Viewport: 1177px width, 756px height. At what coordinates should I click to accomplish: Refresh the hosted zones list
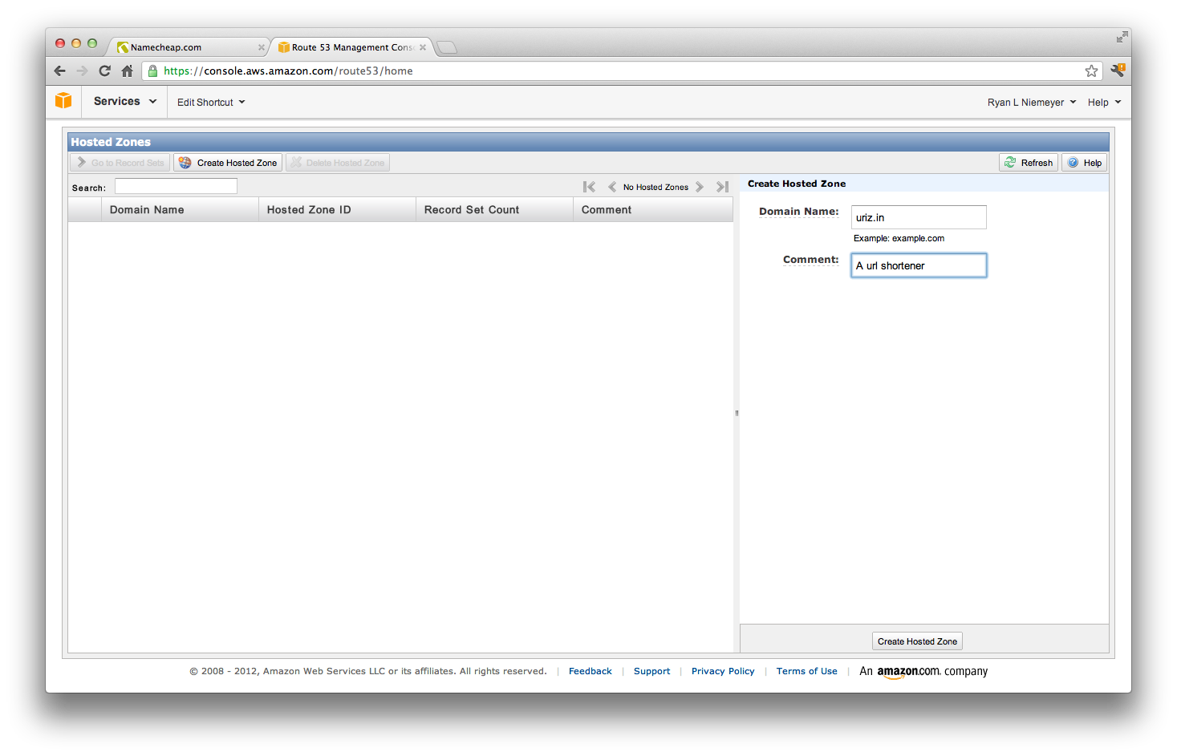[1028, 163]
